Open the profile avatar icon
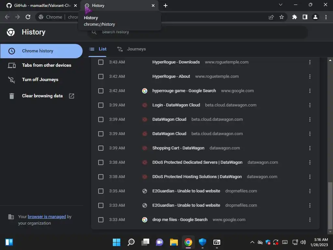This screenshot has width=333, height=250. 315,17
